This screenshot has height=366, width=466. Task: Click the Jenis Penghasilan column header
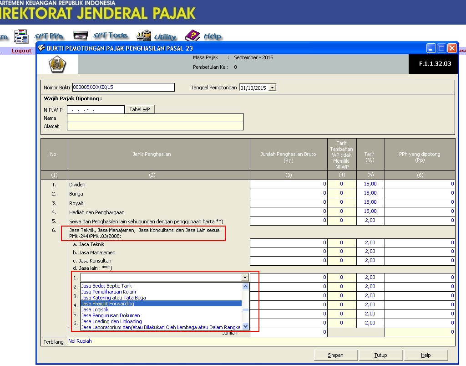tap(159, 155)
